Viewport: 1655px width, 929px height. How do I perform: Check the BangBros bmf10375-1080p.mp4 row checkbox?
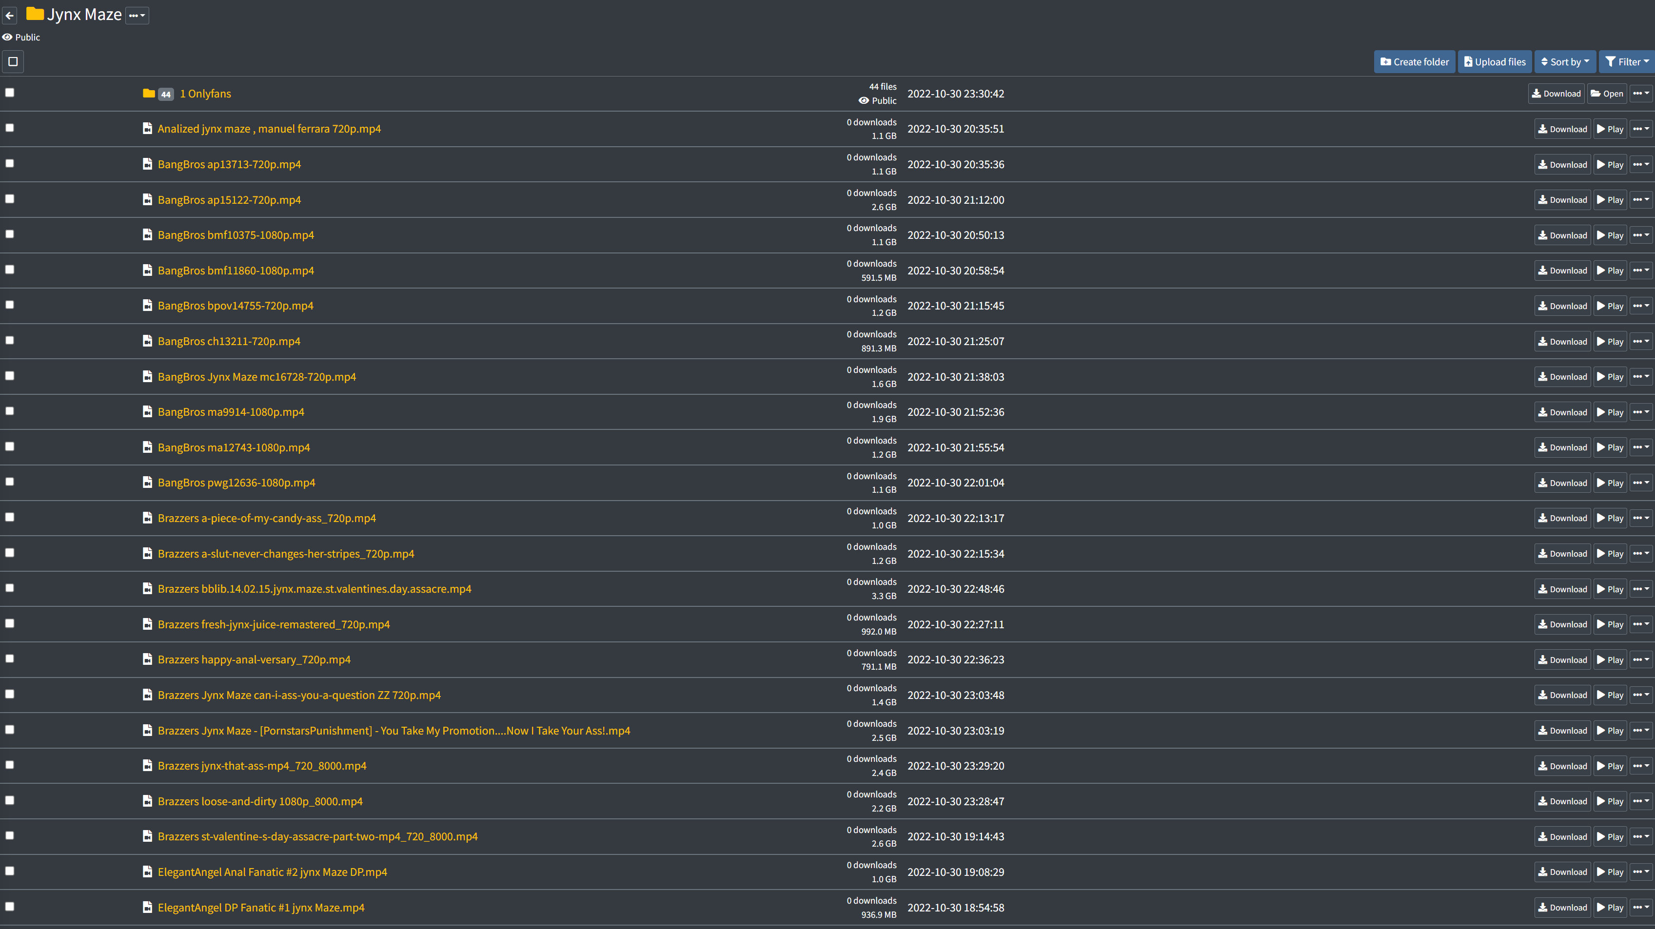click(10, 233)
